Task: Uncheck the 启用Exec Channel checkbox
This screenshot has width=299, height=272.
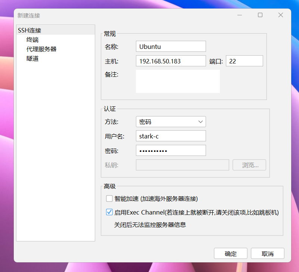Action: tap(109, 212)
